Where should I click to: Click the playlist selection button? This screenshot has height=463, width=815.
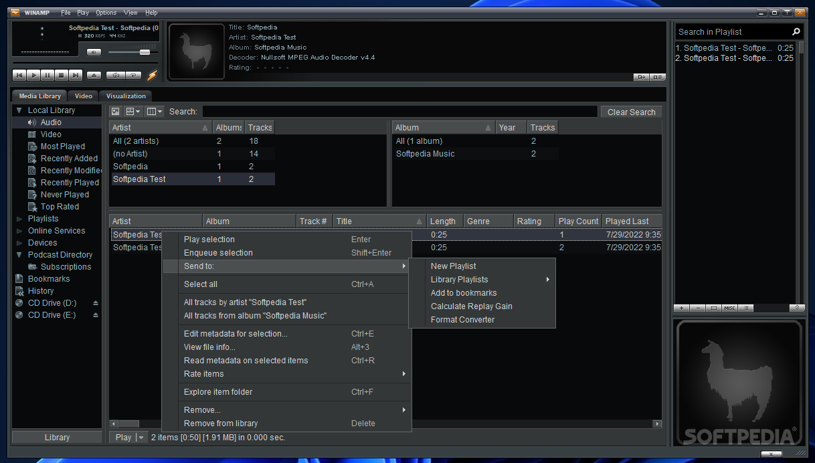click(x=714, y=308)
